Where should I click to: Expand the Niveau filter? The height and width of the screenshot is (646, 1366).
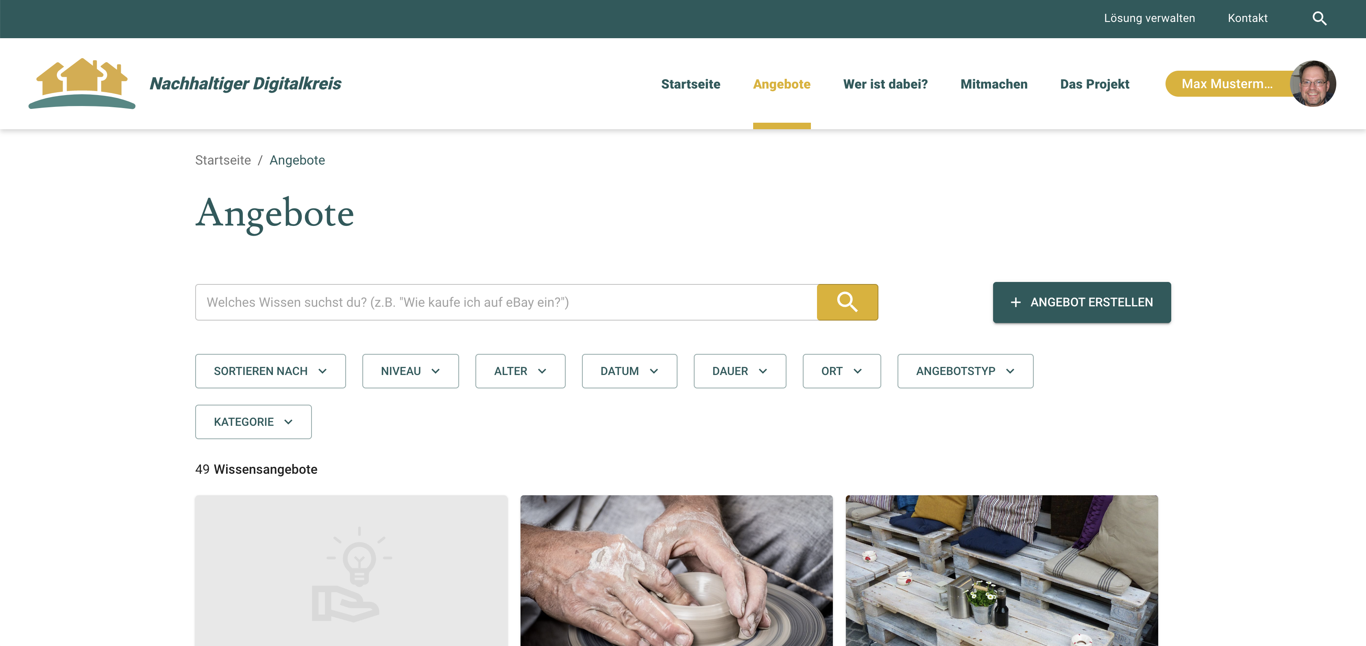coord(410,371)
